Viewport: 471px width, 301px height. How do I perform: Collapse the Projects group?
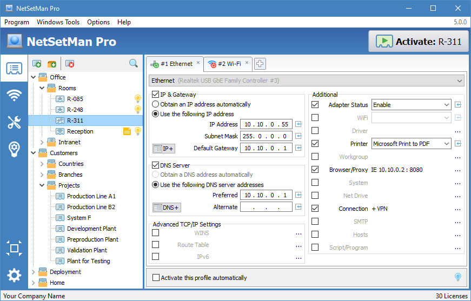pos(42,185)
